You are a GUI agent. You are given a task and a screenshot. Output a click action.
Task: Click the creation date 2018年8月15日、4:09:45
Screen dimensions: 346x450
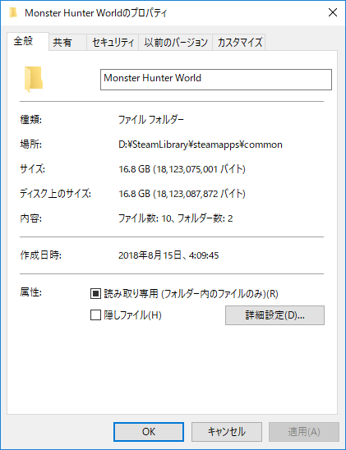tap(168, 255)
